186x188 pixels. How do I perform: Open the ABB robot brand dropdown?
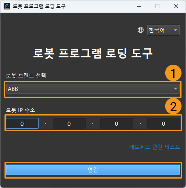click(x=93, y=89)
